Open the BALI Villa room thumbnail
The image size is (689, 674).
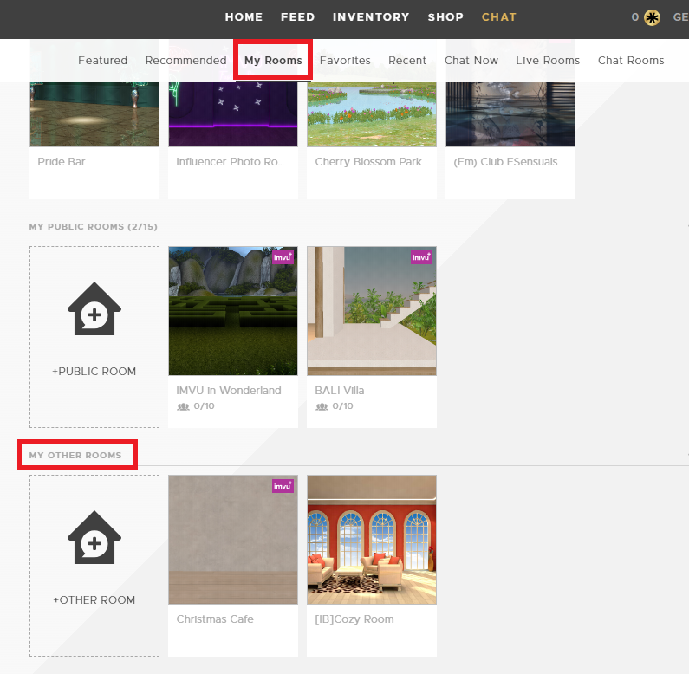point(372,311)
